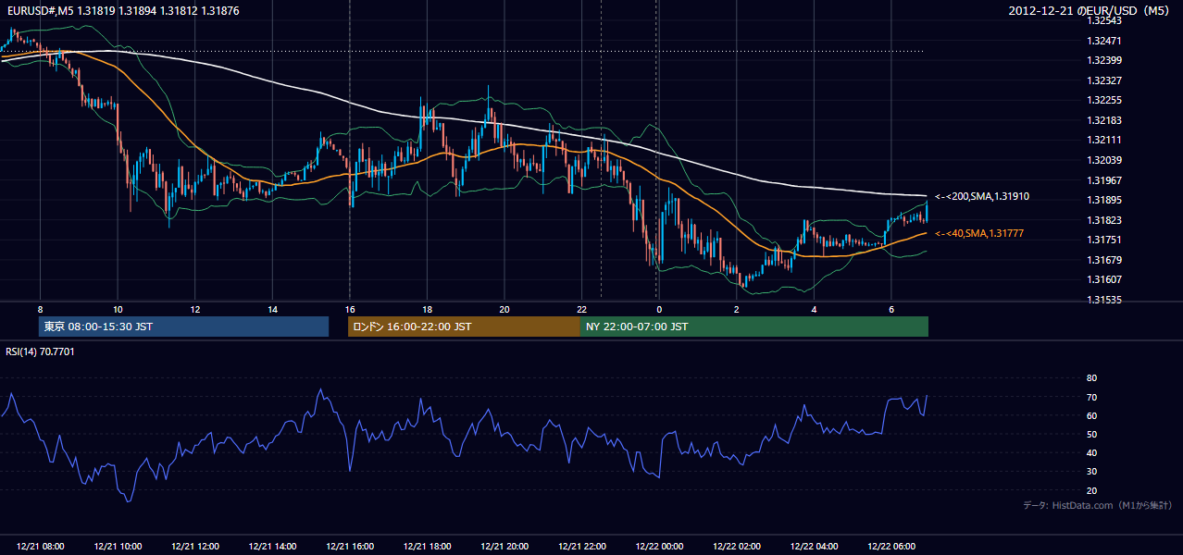Select the NY 22:00-07:00 JST session bar
Screen dimensions: 1183x555
[x=754, y=327]
